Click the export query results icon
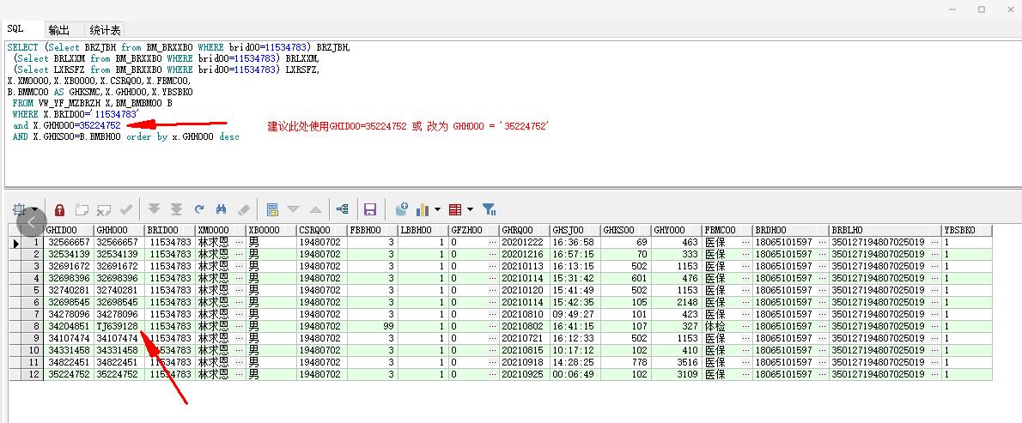The width and height of the screenshot is (1022, 423). coord(402,209)
